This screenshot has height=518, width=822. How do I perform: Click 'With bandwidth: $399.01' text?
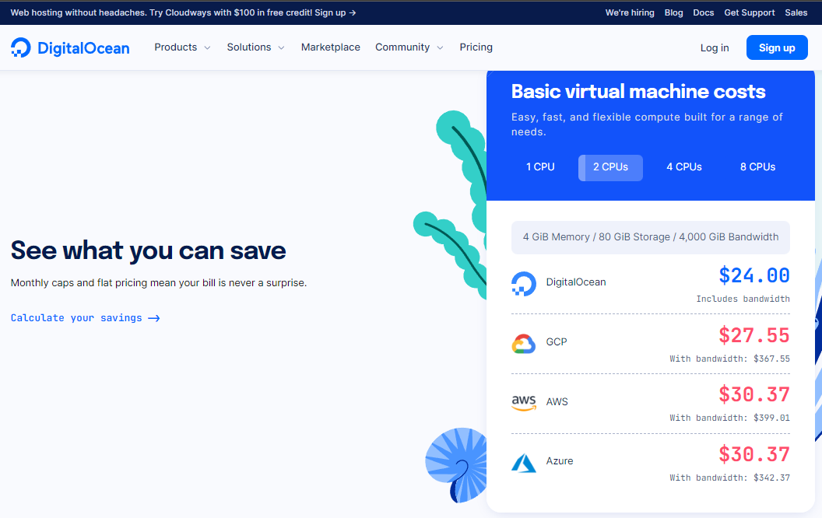(729, 418)
